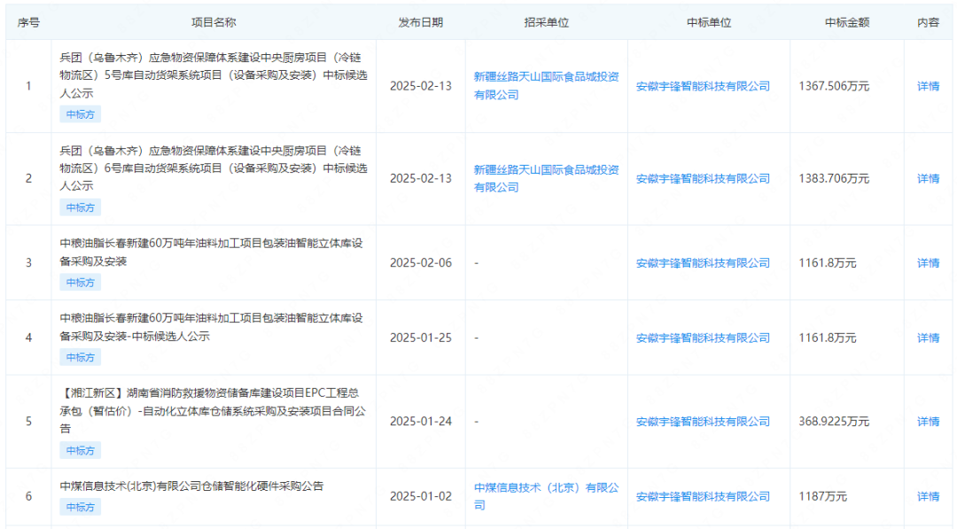Click the 项目名称 column header
This screenshot has height=529, width=957.
pyautogui.click(x=214, y=22)
